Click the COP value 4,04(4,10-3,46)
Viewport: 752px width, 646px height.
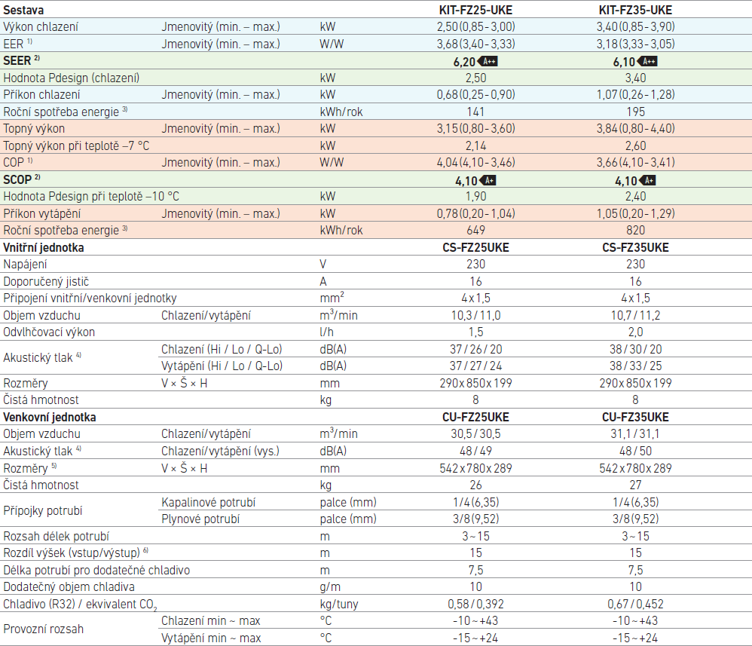(475, 163)
